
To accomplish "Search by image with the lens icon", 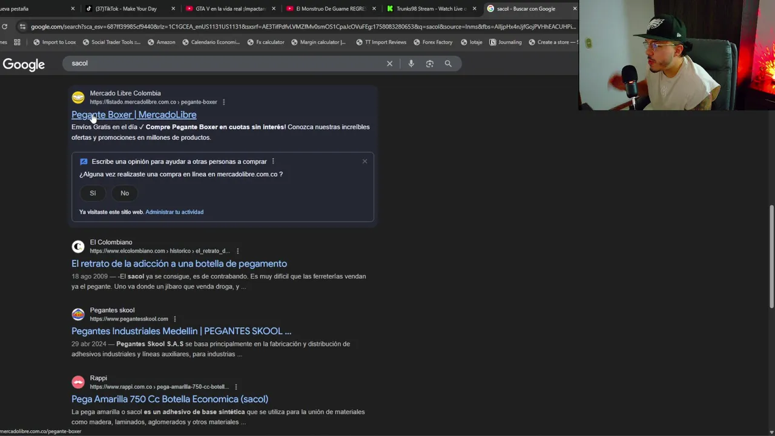I will tap(429, 64).
